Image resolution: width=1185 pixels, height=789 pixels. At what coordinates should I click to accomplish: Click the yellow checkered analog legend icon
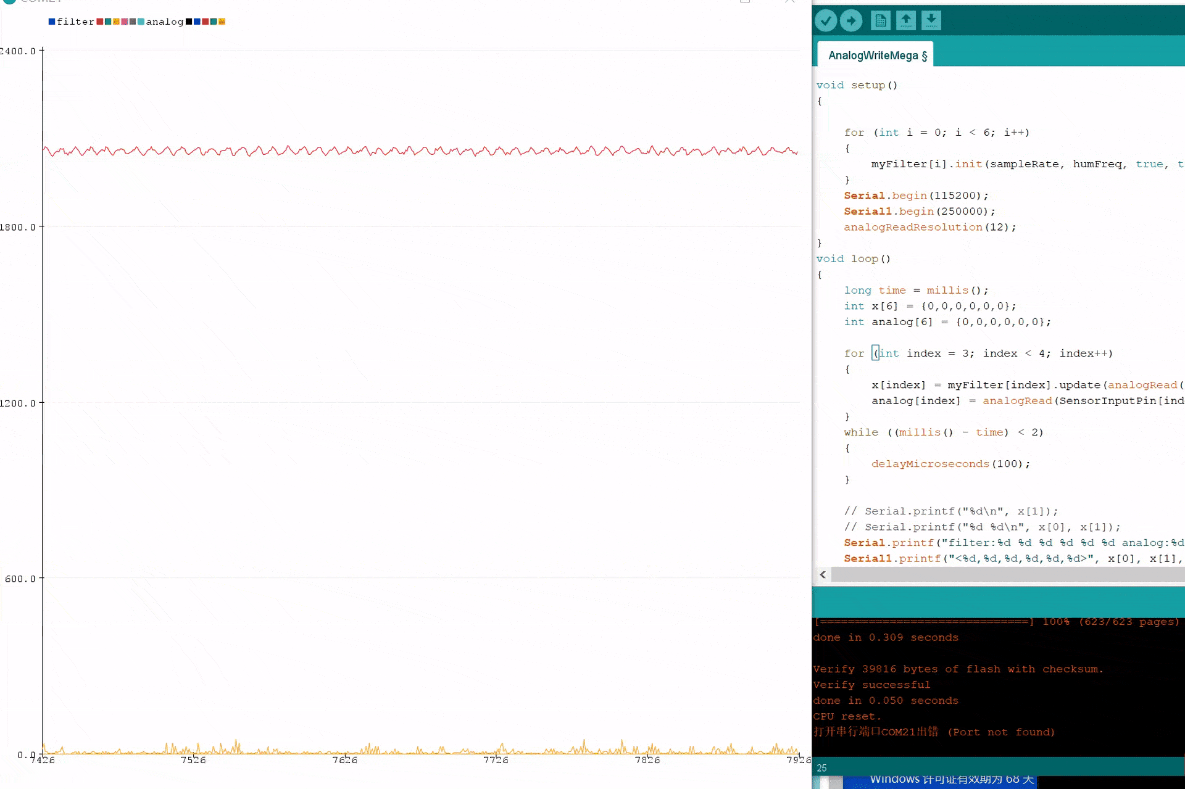click(220, 22)
